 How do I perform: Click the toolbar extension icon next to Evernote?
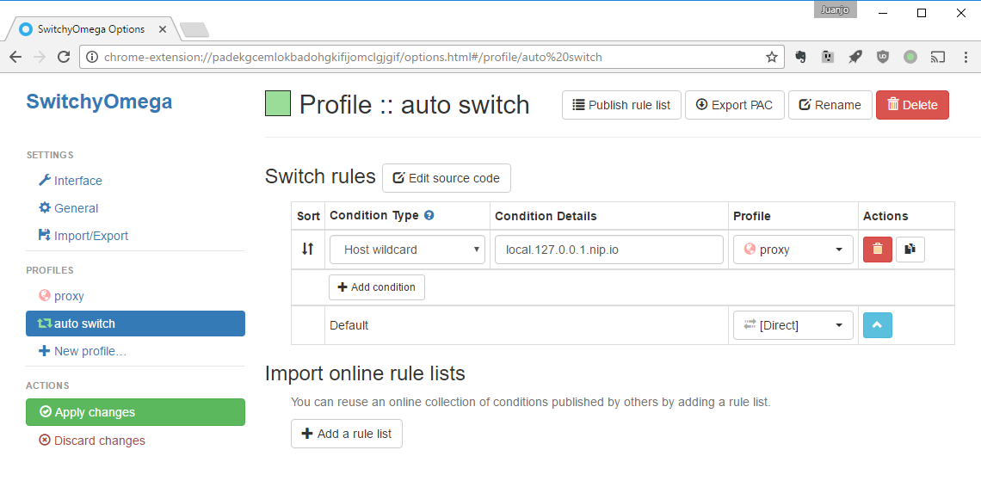tap(828, 57)
